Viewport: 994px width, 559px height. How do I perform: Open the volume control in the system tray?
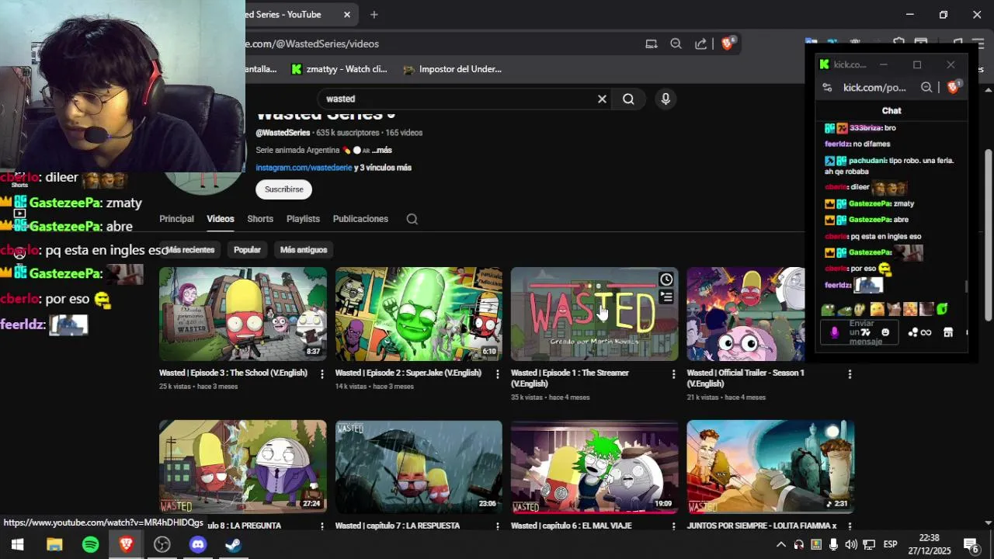coord(851,544)
